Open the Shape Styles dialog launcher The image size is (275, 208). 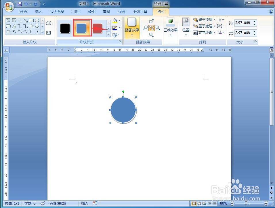[120, 41]
